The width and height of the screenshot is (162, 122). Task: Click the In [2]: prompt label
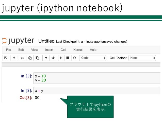click(x=27, y=76)
